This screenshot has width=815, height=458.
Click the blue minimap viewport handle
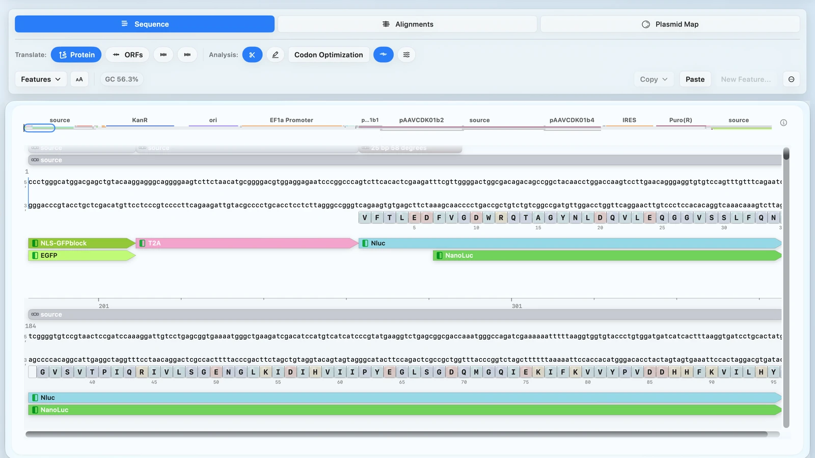click(39, 128)
